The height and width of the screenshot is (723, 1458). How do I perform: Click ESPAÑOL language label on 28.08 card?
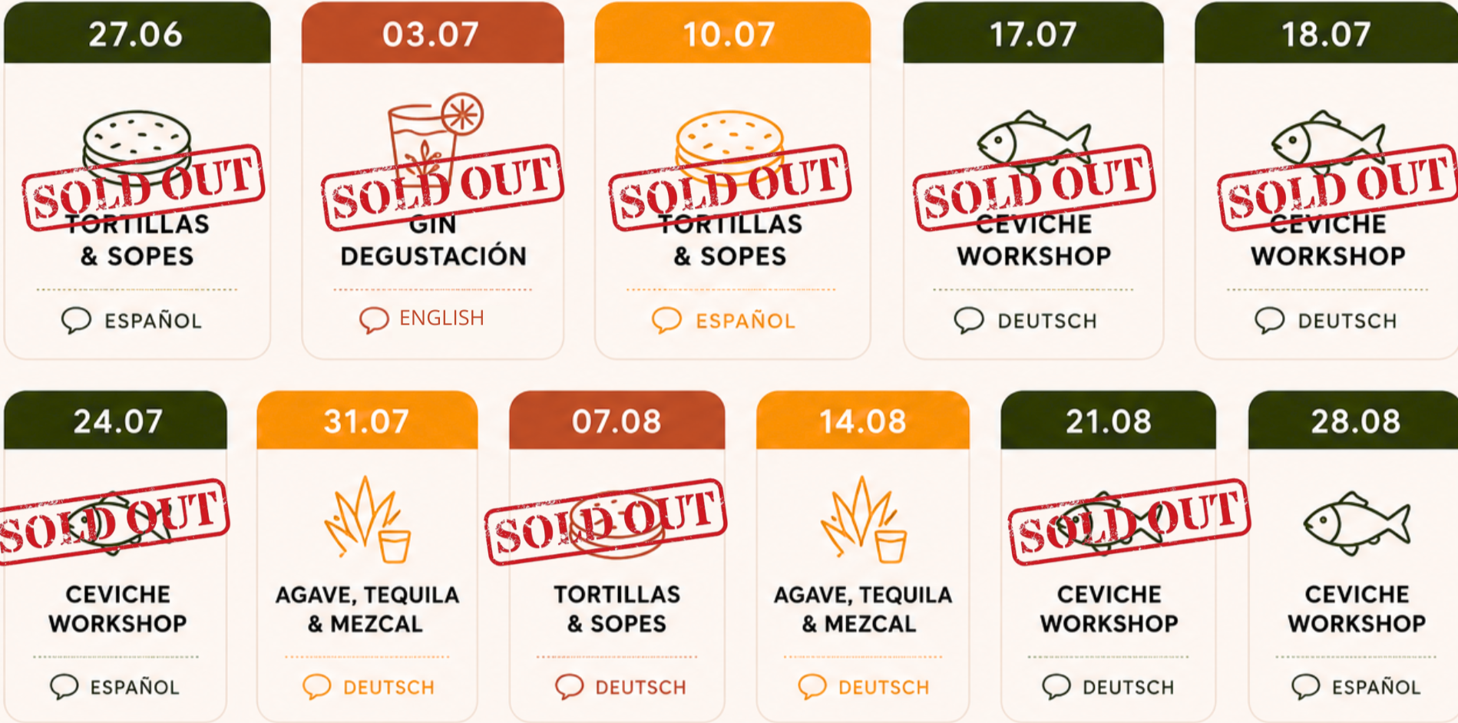[1376, 687]
